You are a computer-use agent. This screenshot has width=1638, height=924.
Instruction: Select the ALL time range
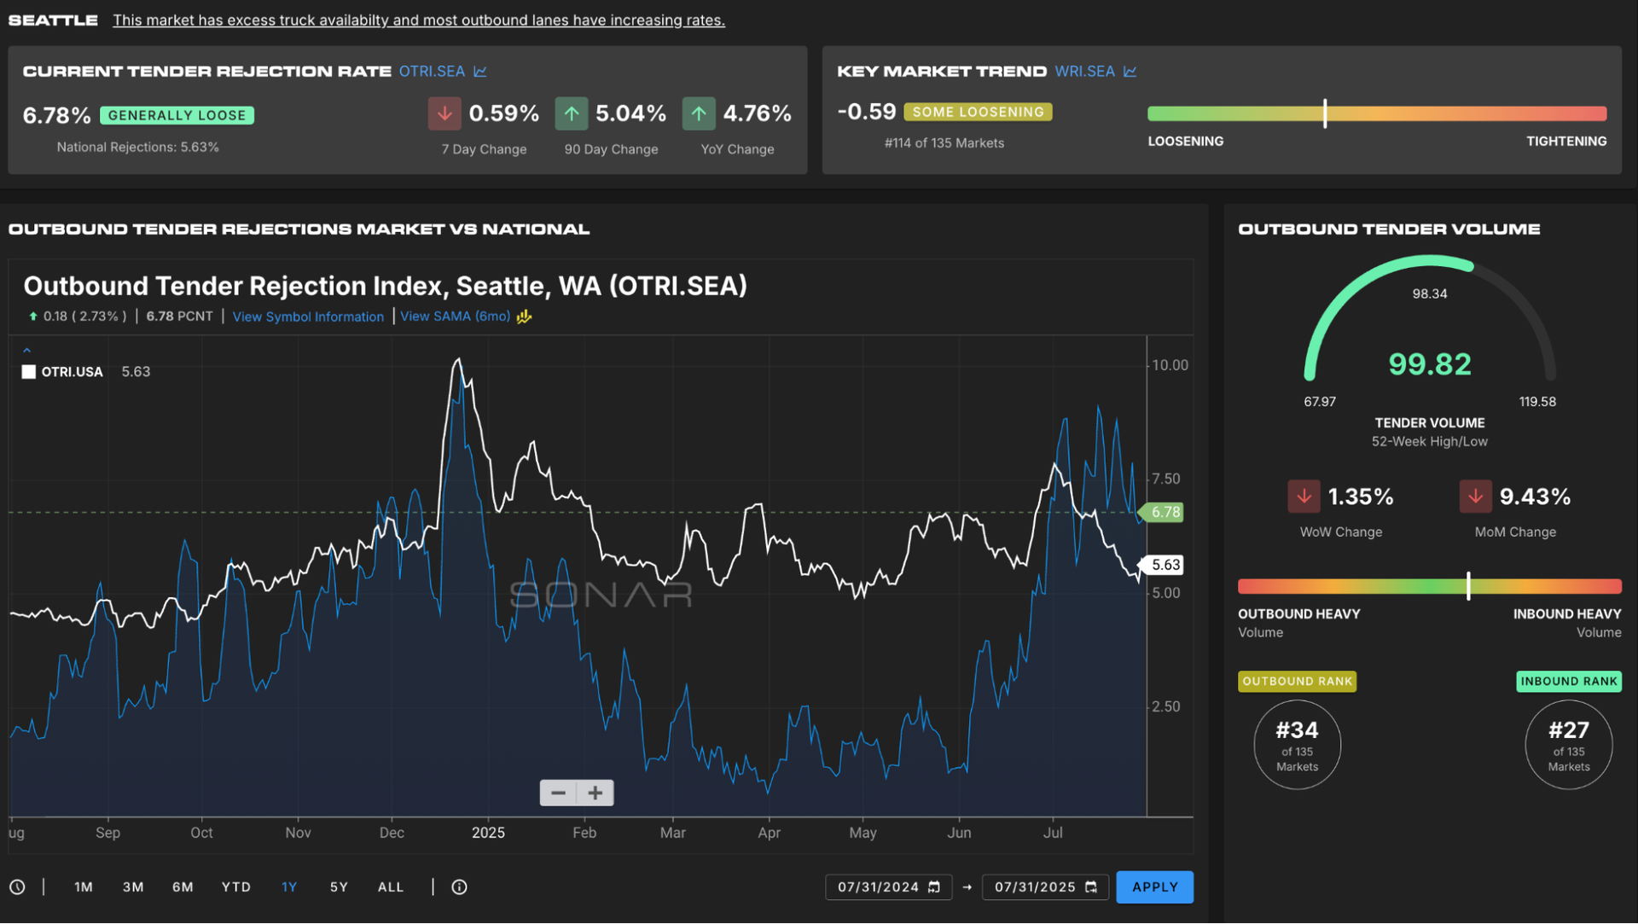tap(391, 887)
